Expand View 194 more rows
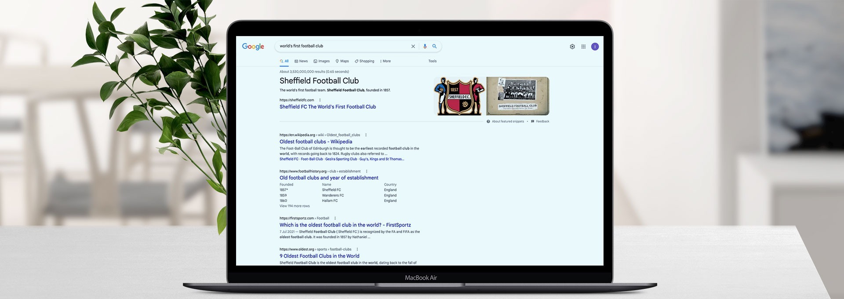Image resolution: width=844 pixels, height=299 pixels. 295,206
